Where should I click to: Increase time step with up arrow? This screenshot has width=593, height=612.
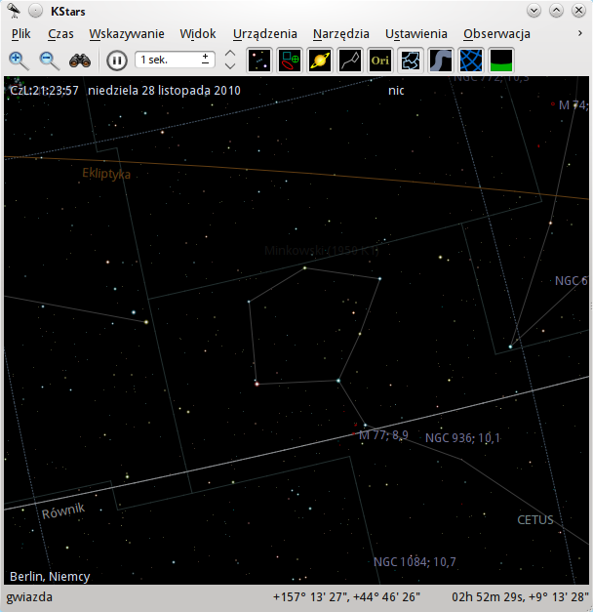[x=230, y=53]
